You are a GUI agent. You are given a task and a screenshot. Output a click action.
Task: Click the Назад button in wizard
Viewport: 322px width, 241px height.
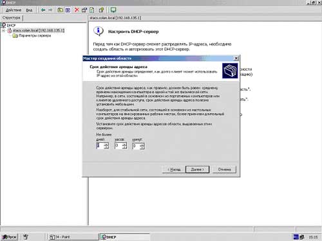[174, 170]
